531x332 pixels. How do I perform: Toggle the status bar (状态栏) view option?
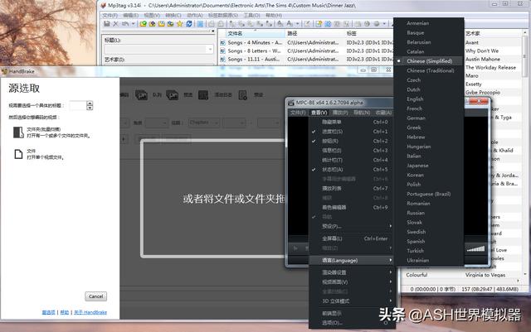click(332, 169)
